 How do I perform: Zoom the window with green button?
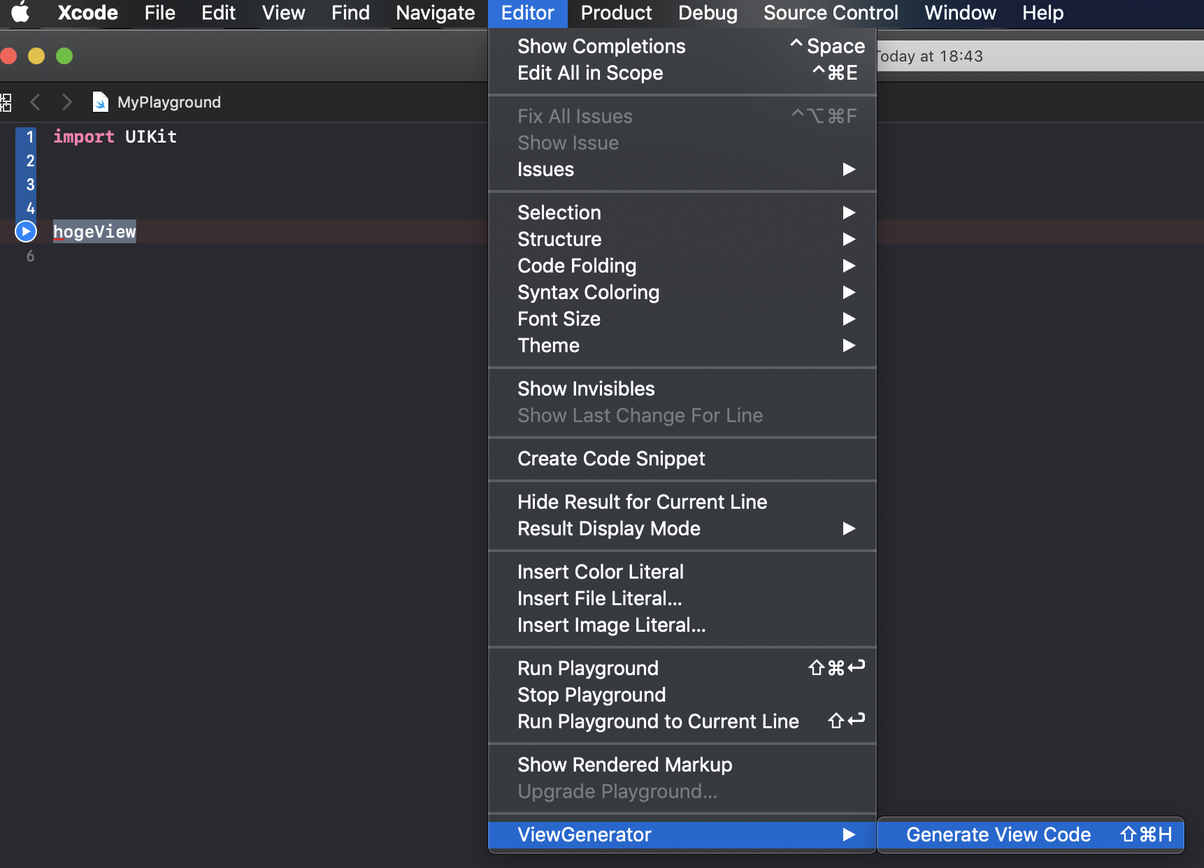[x=64, y=56]
